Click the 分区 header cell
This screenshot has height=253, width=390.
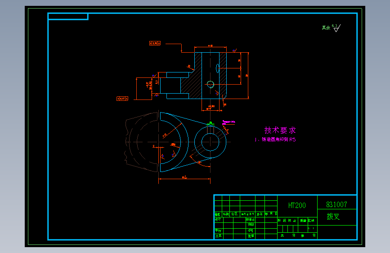(234, 214)
